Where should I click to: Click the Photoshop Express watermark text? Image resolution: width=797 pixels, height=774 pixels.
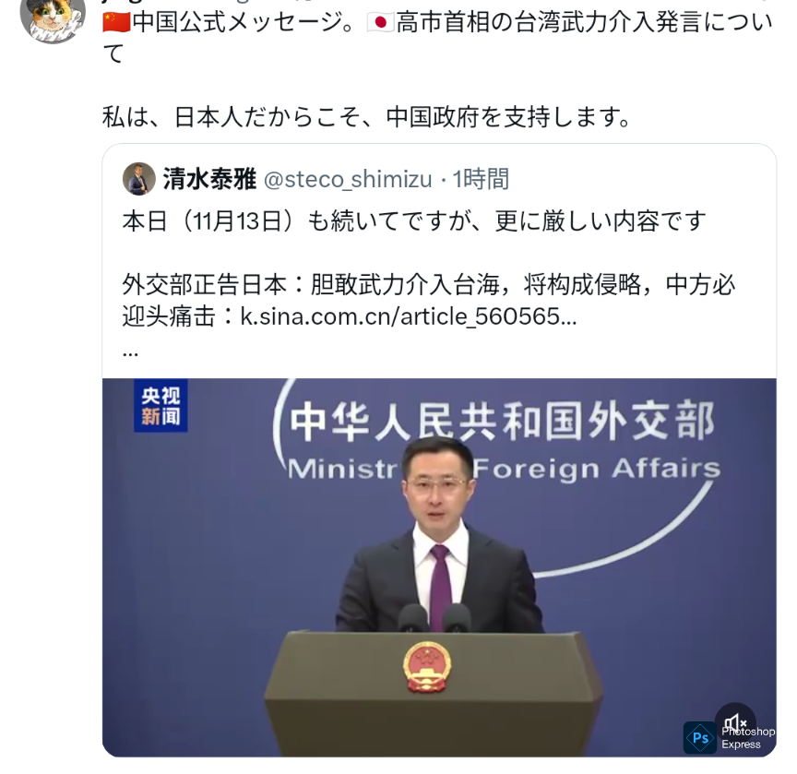(748, 737)
